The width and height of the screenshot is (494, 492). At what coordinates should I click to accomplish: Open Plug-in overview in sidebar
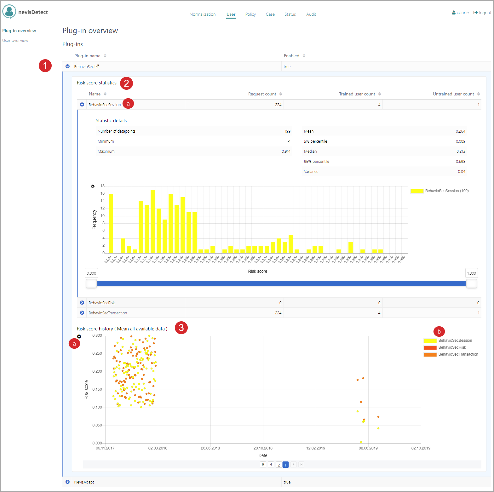pyautogui.click(x=19, y=31)
